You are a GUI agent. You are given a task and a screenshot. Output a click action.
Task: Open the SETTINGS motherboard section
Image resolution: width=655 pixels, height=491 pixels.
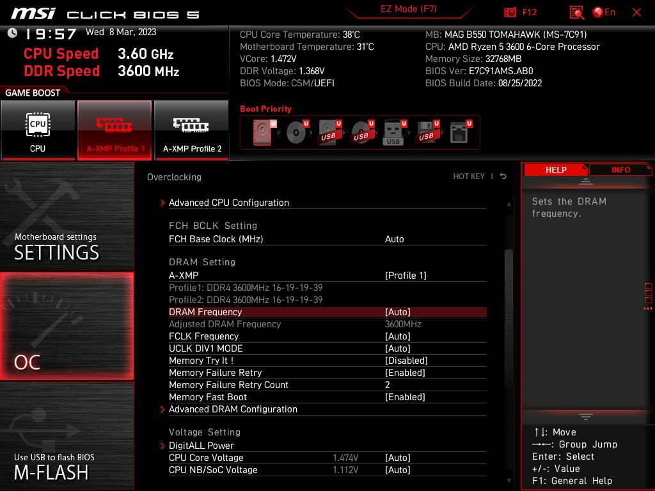[67, 216]
